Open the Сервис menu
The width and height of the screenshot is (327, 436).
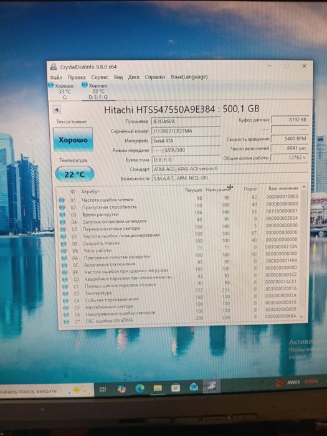click(100, 77)
